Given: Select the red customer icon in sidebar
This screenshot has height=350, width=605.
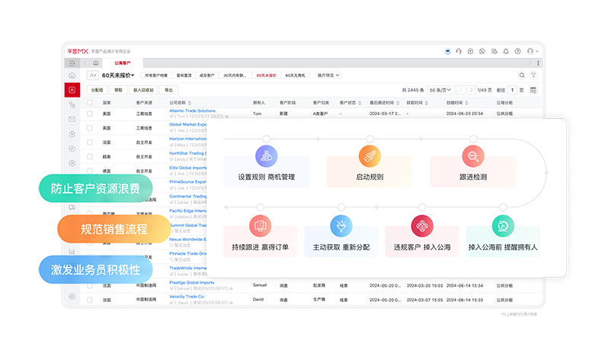Looking at the screenshot, I should click(72, 90).
